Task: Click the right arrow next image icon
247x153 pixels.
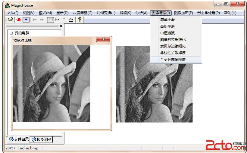Action: coord(42,20)
